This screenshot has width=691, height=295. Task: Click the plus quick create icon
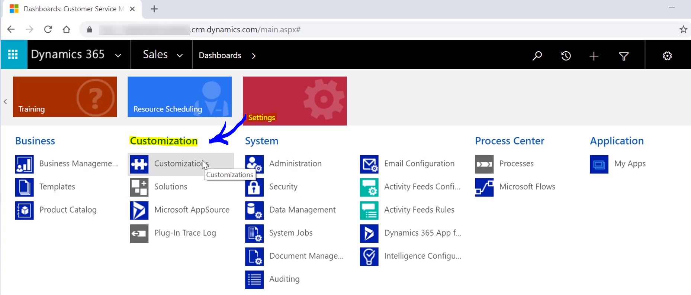pos(594,56)
